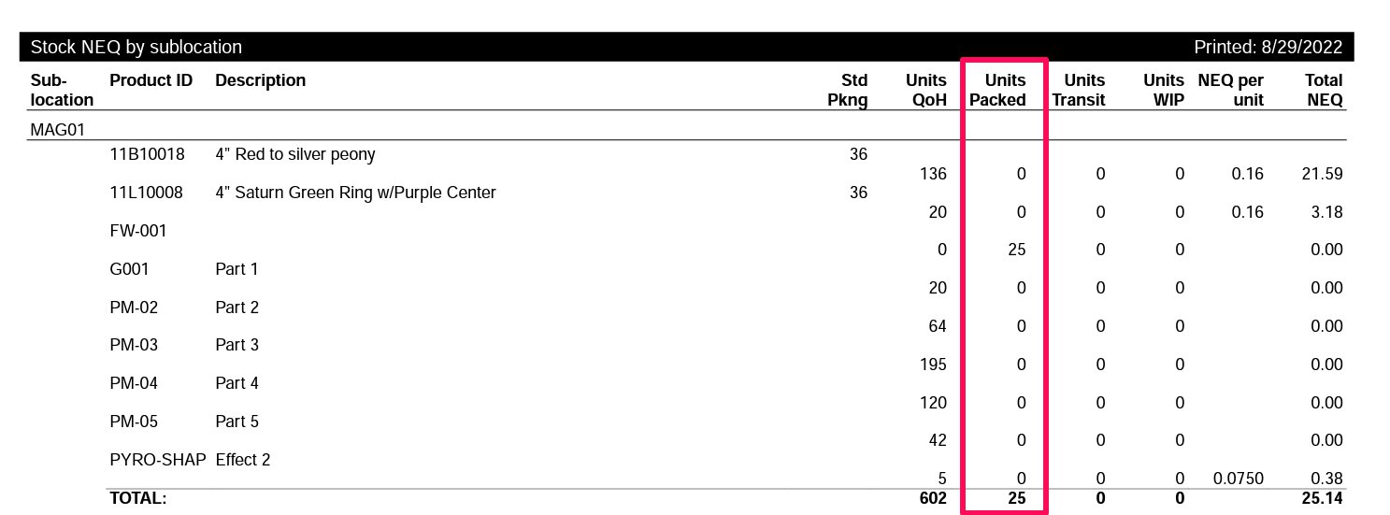
Task: Select total NEQ value 25.14
Action: (x=1322, y=498)
